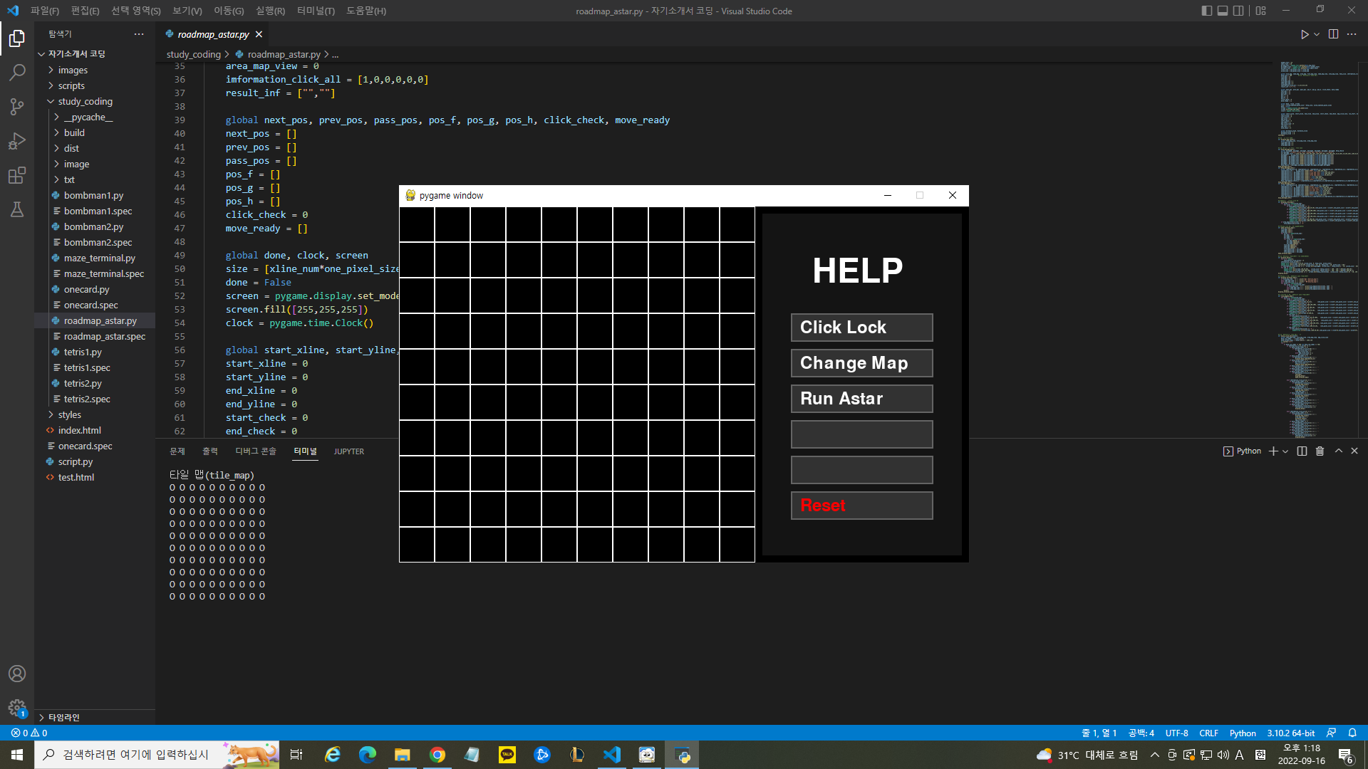The width and height of the screenshot is (1368, 769).
Task: Open Run and Debug view icon
Action: [17, 141]
